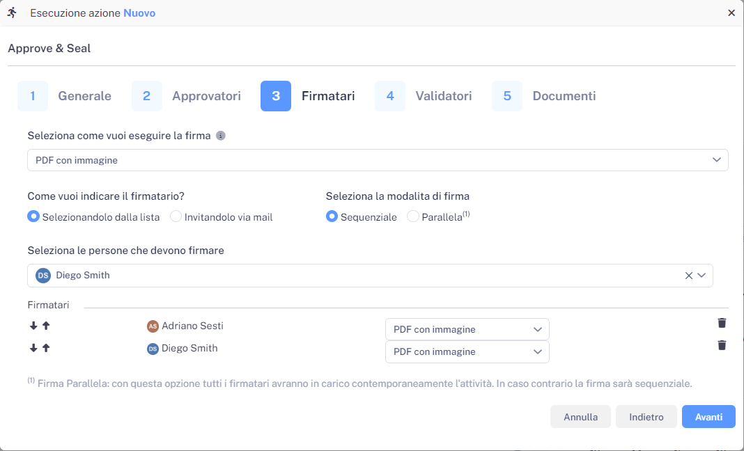Open the main 'PDF con immagine' signature dropdown

[x=378, y=160]
